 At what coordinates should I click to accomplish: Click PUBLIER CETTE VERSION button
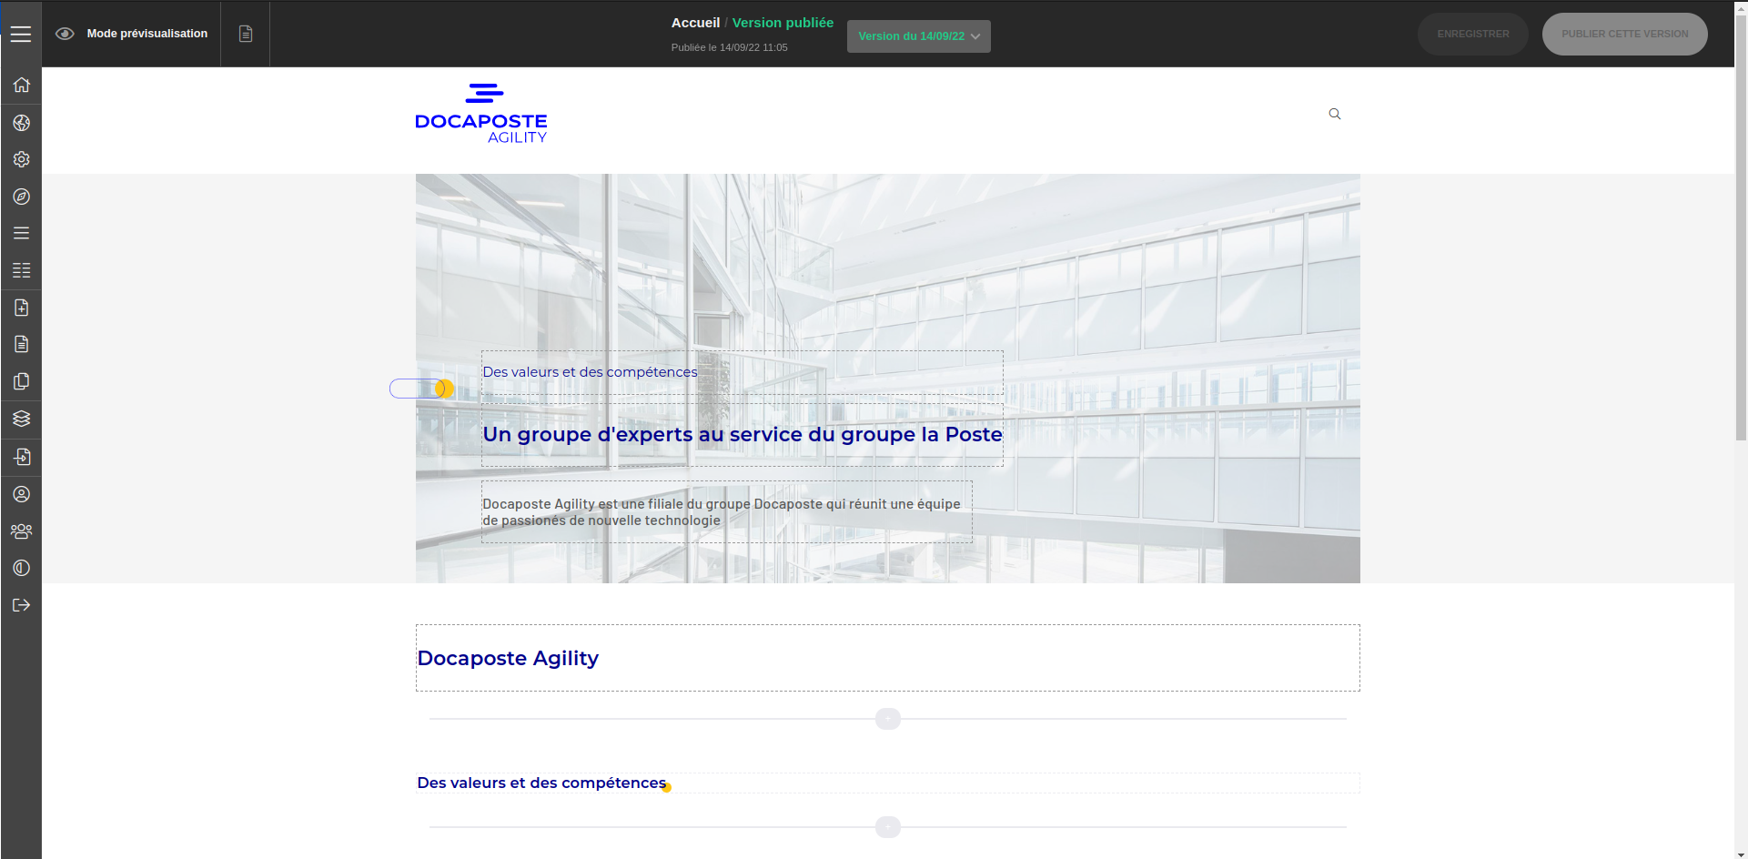pos(1625,34)
